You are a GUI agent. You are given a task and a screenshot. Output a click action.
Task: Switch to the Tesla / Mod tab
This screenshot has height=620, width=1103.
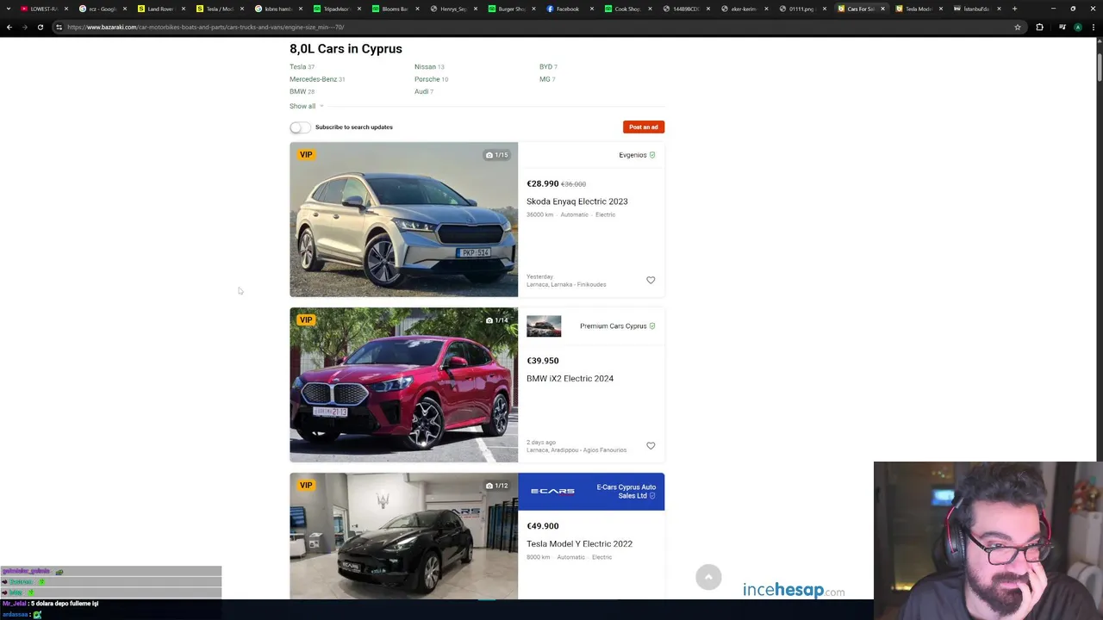[x=219, y=9]
